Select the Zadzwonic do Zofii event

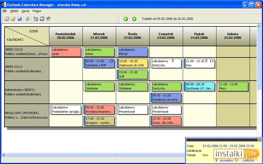pyautogui.click(x=133, y=63)
